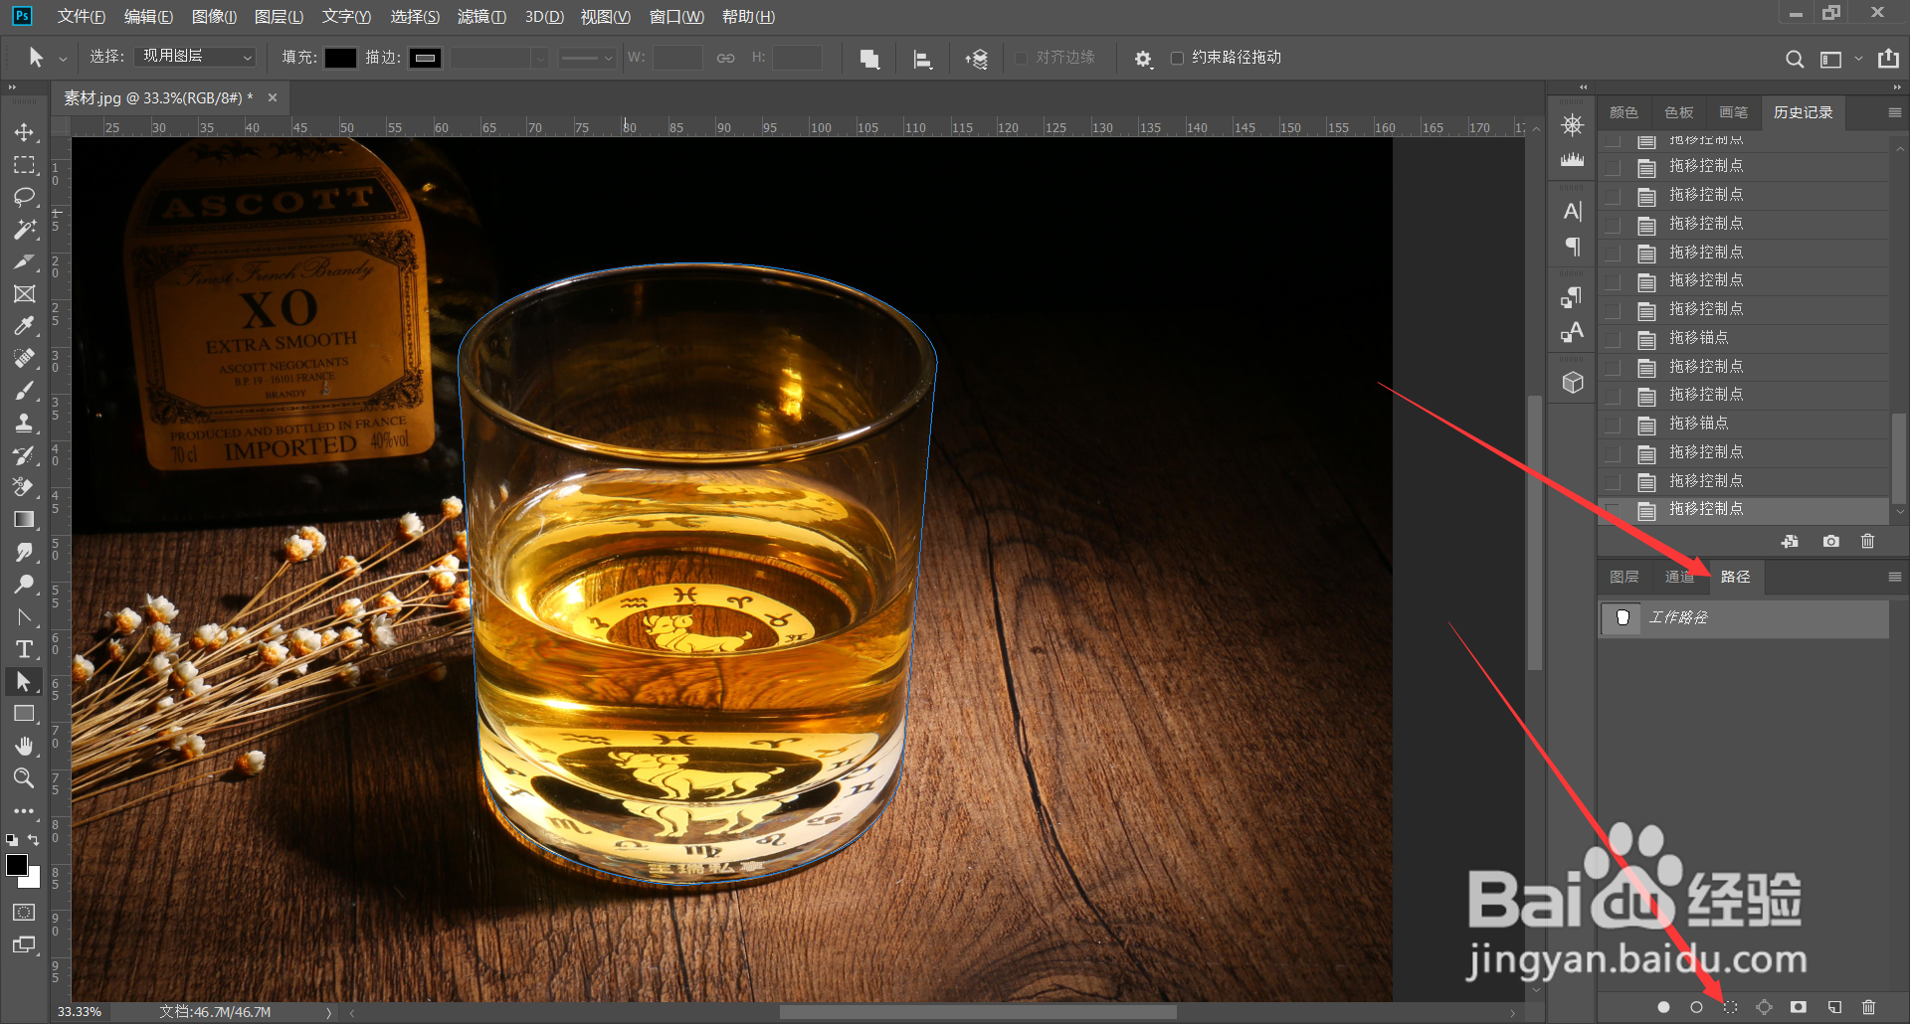Delete current path trash icon
1910x1024 pixels.
coord(1868,1007)
